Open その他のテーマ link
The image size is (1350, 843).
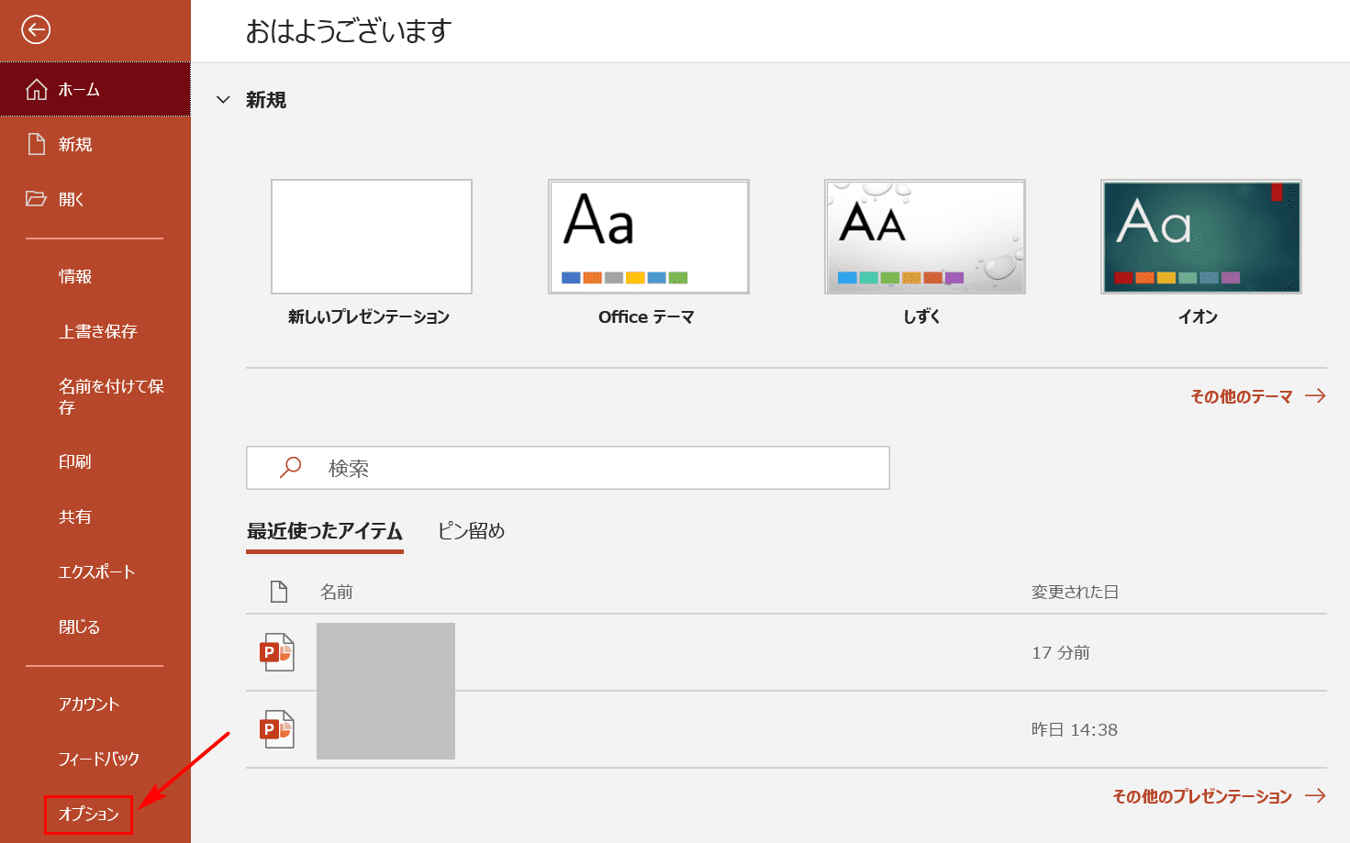(x=1241, y=396)
